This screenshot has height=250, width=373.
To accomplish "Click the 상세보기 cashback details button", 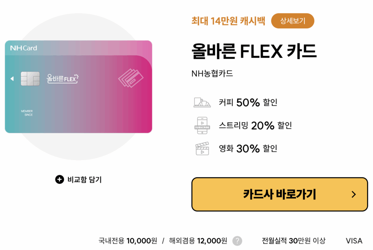I will coord(292,21).
